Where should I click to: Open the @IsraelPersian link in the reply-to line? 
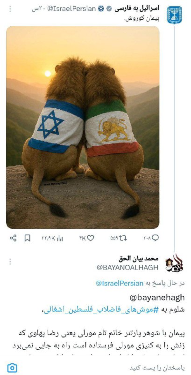pos(120,284)
